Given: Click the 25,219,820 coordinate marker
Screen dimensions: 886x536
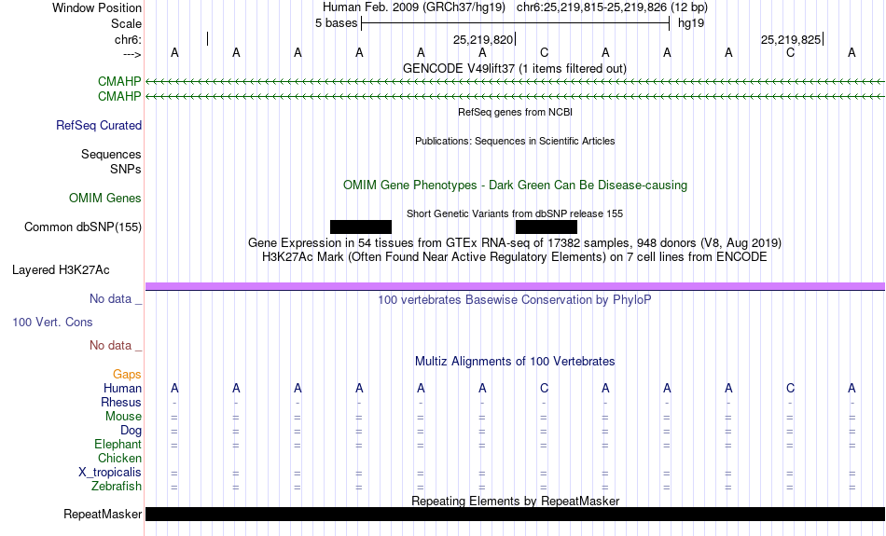Looking at the screenshot, I should pyautogui.click(x=484, y=39).
